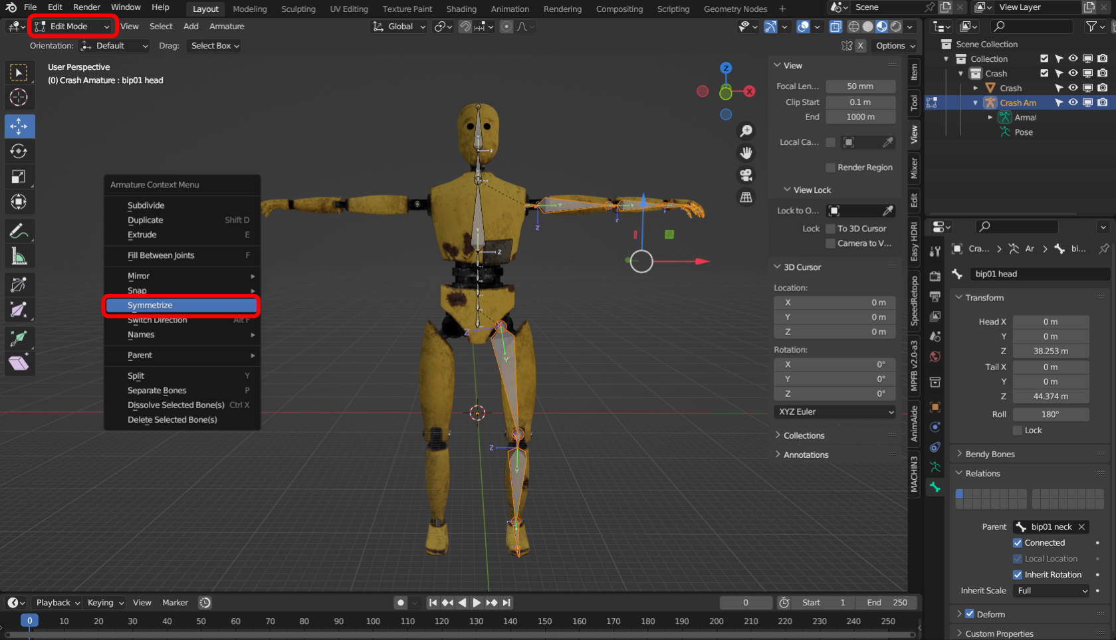The image size is (1116, 640).
Task: Select the Rotate tool in left toolbar
Action: click(x=19, y=152)
